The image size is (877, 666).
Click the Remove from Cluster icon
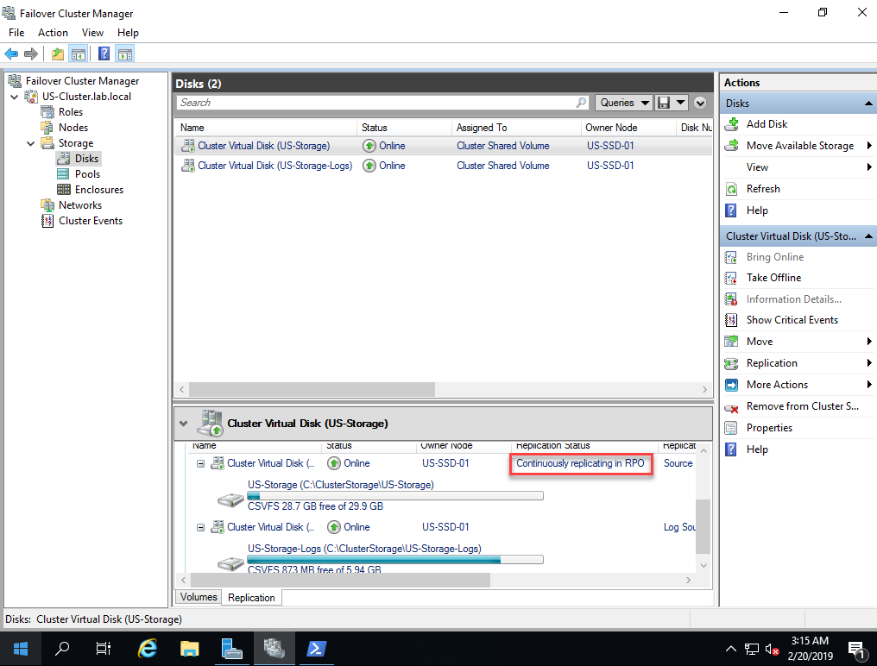(x=732, y=407)
